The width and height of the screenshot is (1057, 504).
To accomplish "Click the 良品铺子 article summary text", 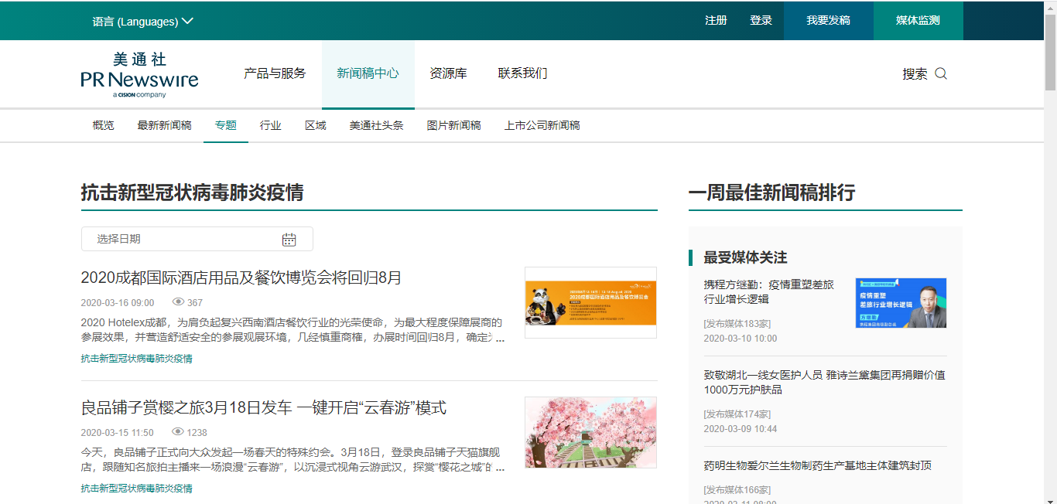I will point(293,460).
